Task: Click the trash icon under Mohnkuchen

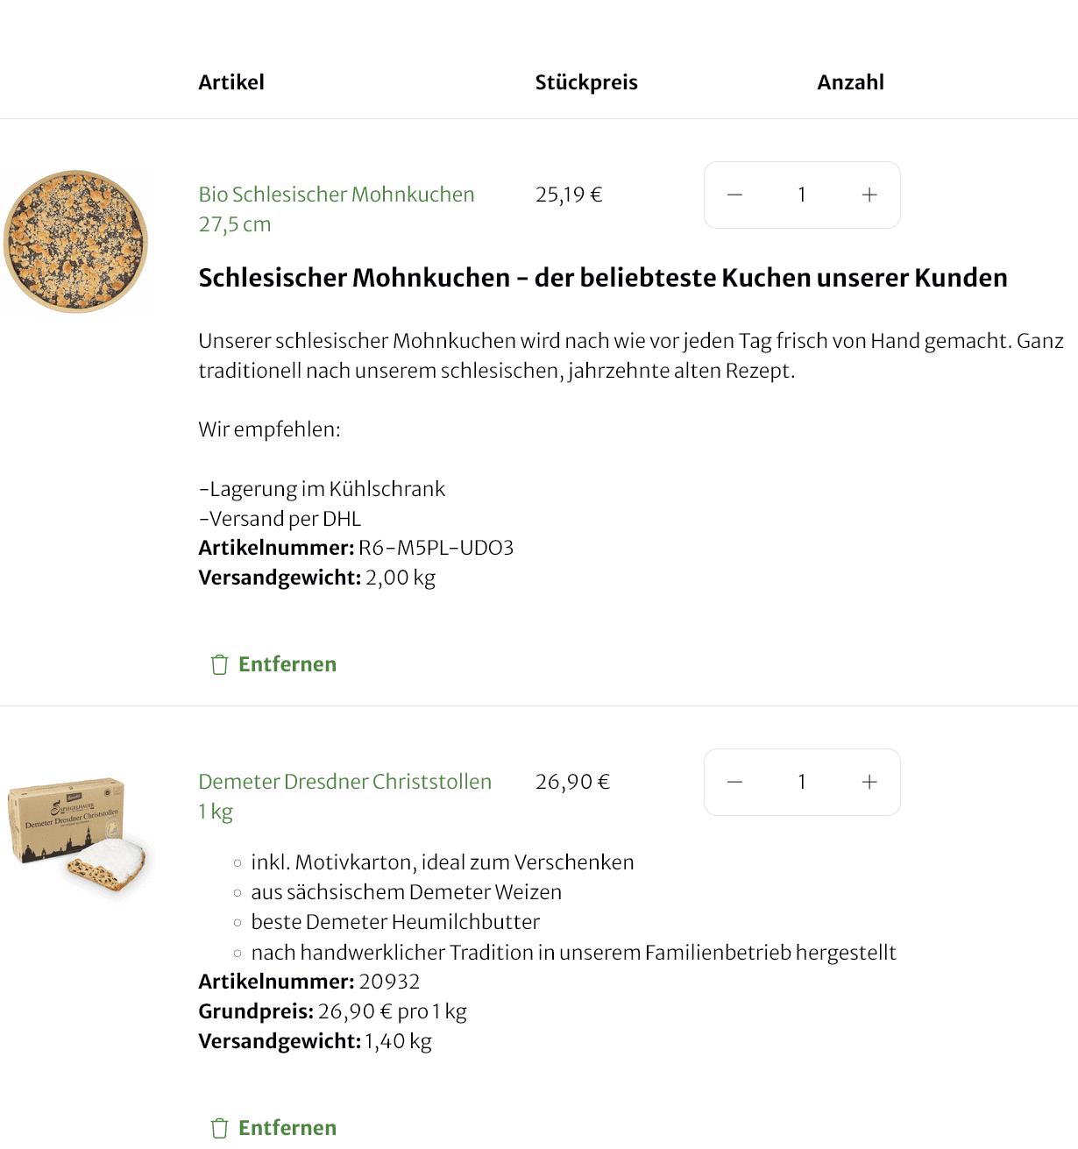Action: (x=219, y=664)
